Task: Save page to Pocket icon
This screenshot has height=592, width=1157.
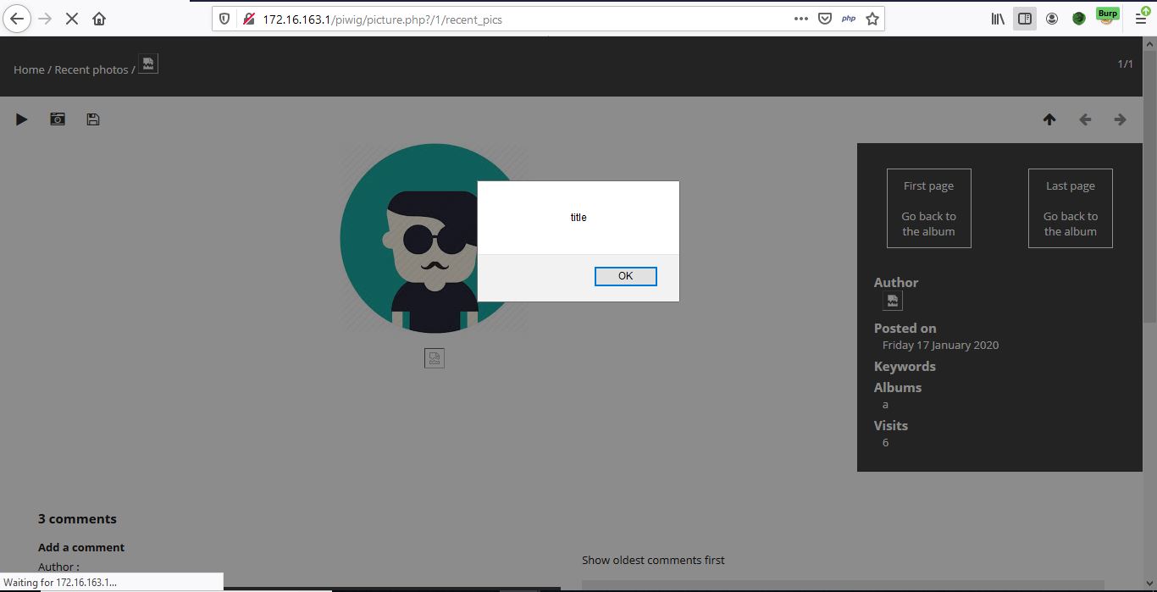Action: [825, 19]
